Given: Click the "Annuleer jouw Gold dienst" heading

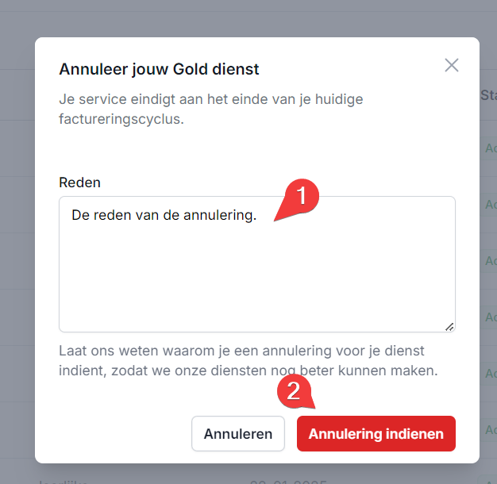Looking at the screenshot, I should (x=159, y=69).
